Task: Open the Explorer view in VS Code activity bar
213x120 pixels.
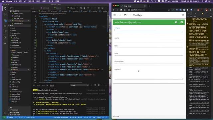Action: 5,9
